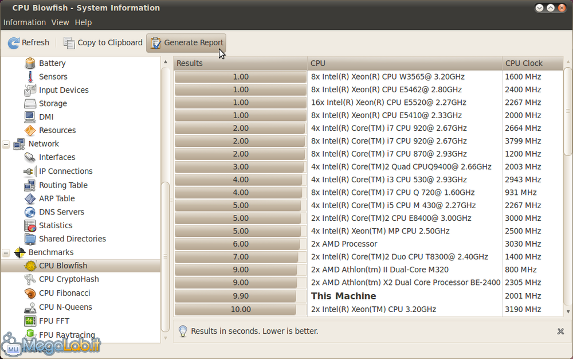
Task: Click the Benchmarks category icon
Action: (x=19, y=252)
